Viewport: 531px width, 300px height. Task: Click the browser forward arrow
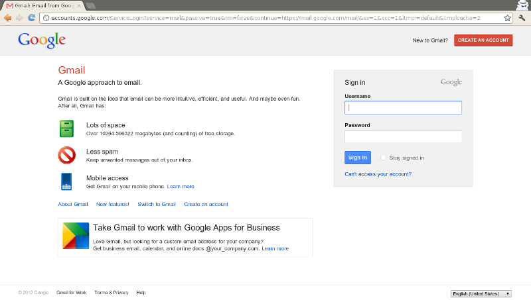coord(19,18)
